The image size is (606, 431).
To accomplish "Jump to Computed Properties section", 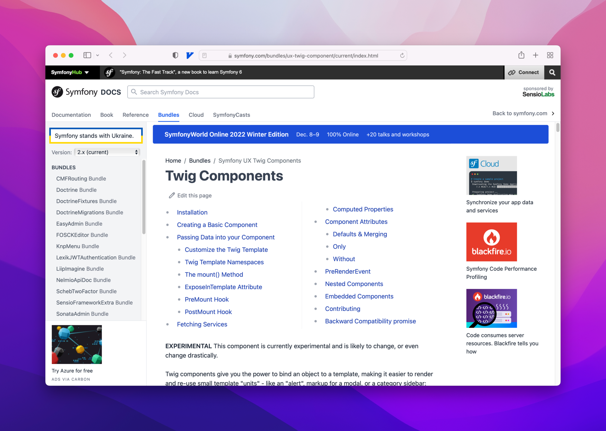I will click(363, 209).
